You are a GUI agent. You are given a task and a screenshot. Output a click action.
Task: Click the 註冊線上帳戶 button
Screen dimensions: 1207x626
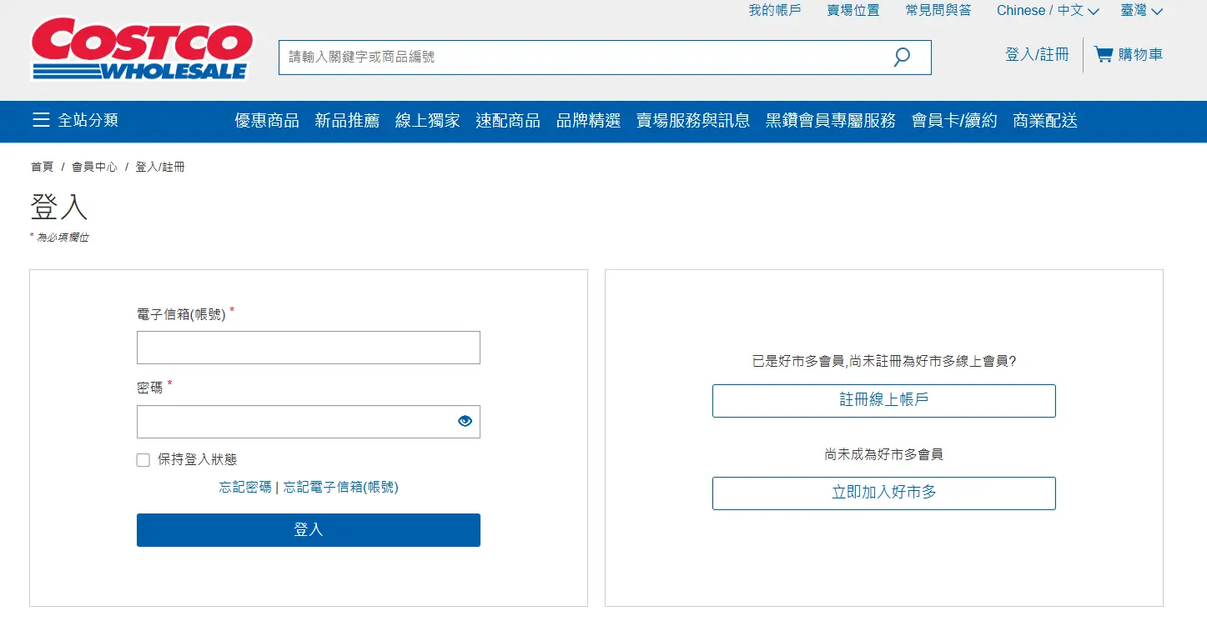[x=884, y=401]
